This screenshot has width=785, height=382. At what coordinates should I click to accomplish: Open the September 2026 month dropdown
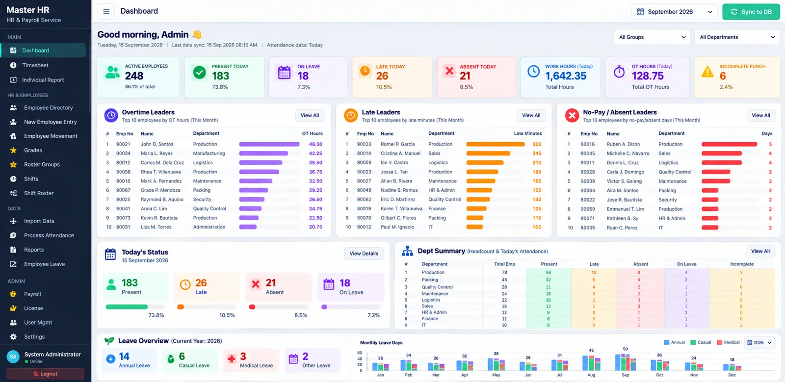[674, 12]
